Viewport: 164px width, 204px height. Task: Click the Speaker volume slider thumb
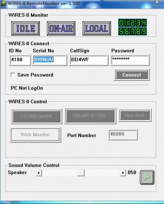[81, 173]
